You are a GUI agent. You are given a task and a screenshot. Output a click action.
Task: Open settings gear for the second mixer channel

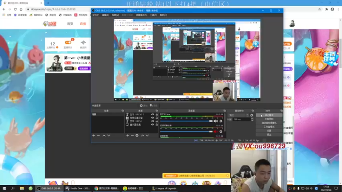(221, 131)
